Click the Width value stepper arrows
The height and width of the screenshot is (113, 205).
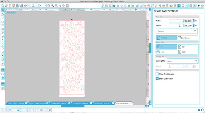click(194, 21)
